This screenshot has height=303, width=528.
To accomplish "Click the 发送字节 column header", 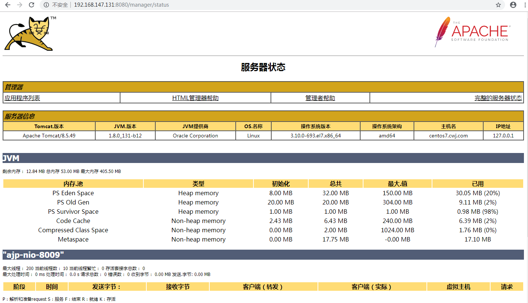I will [107, 287].
